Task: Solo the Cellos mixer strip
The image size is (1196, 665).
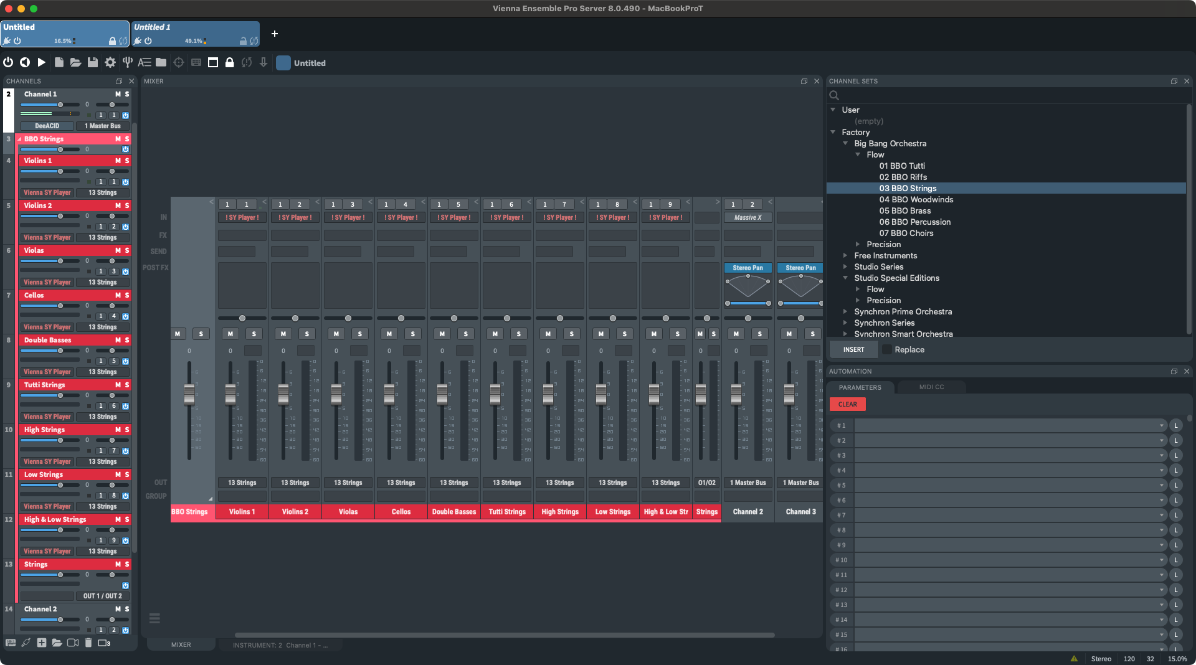Action: coord(412,334)
